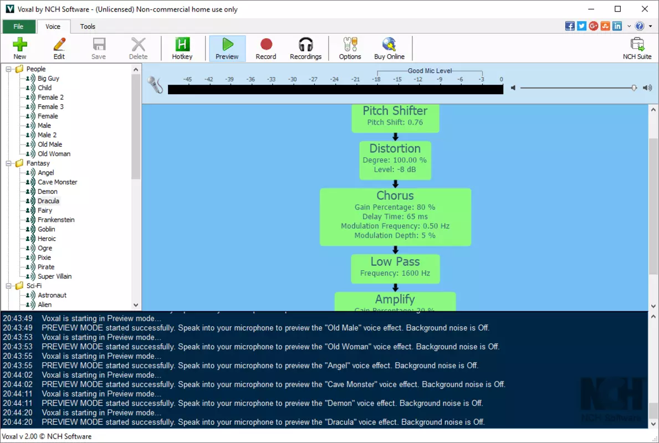Click the Pixie voice speaker icon

30,258
